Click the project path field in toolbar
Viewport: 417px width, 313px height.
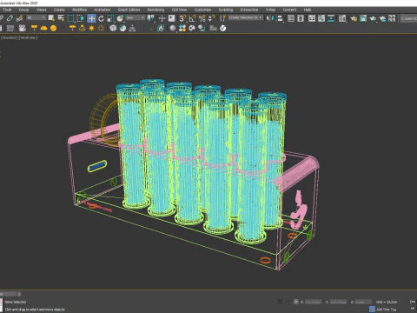coord(409,18)
